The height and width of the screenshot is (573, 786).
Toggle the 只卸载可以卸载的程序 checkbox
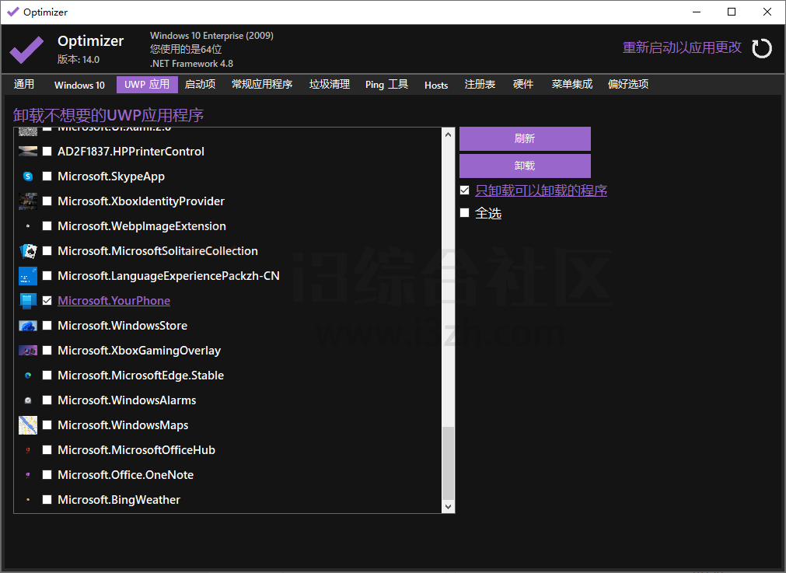[x=465, y=190]
